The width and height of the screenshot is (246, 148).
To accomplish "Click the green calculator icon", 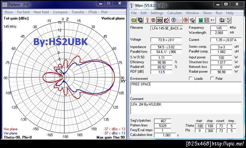I will tap(200, 20).
